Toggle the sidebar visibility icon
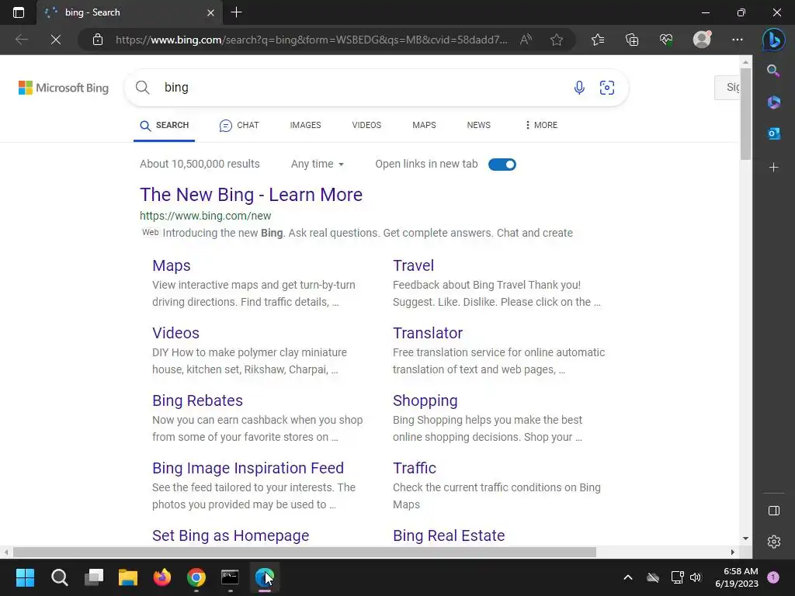The width and height of the screenshot is (795, 596). [774, 511]
